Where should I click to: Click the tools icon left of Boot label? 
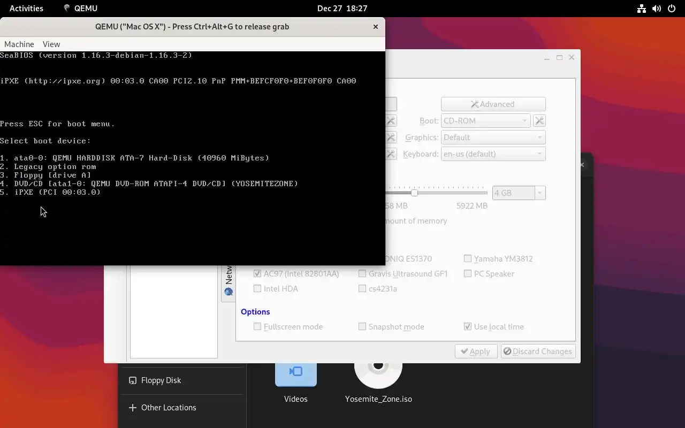[x=391, y=121]
